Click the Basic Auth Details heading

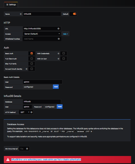point(12,77)
